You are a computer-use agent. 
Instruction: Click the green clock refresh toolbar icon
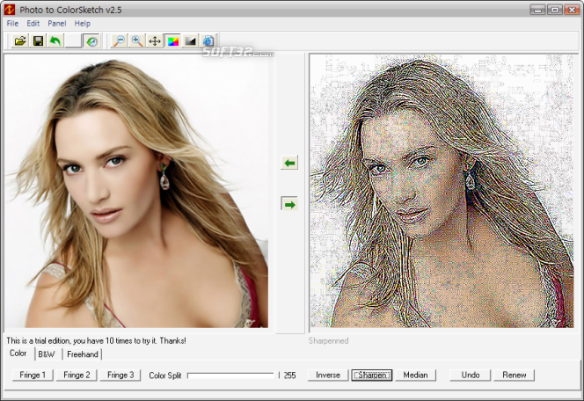point(91,41)
